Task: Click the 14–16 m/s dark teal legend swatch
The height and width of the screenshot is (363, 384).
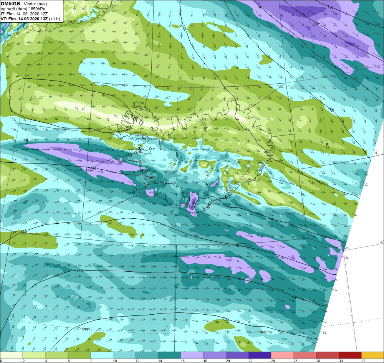Action: click(169, 355)
